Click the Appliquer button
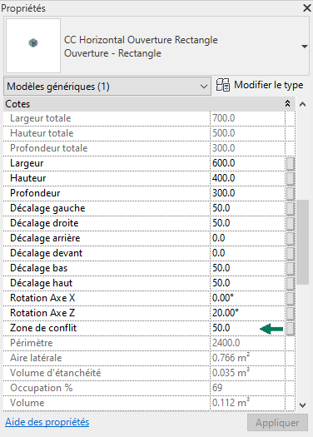The height and width of the screenshot is (437, 313). click(277, 423)
